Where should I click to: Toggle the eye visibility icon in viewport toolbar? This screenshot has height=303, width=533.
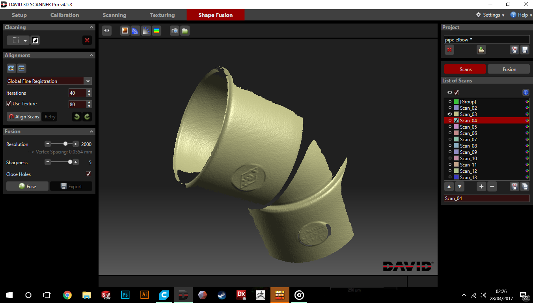tap(107, 31)
